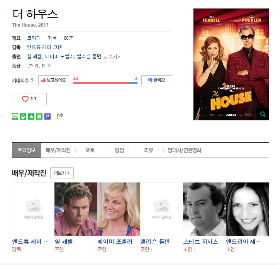This screenshot has height=265, width=278.
Task: Open the magnifier icon on the poster
Action: click(263, 114)
